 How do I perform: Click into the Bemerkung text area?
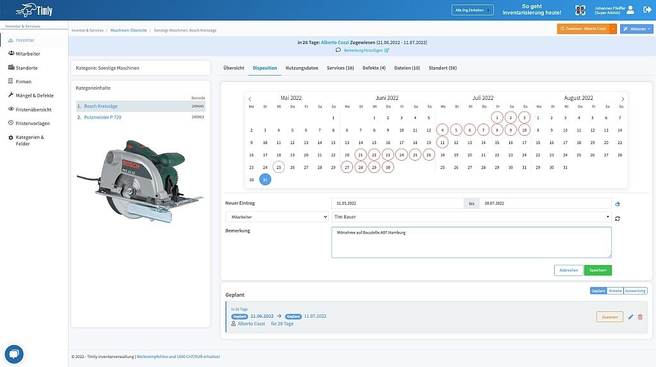click(x=471, y=242)
